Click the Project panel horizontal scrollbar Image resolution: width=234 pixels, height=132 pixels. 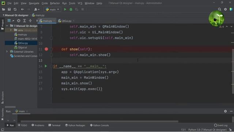pos(10,107)
